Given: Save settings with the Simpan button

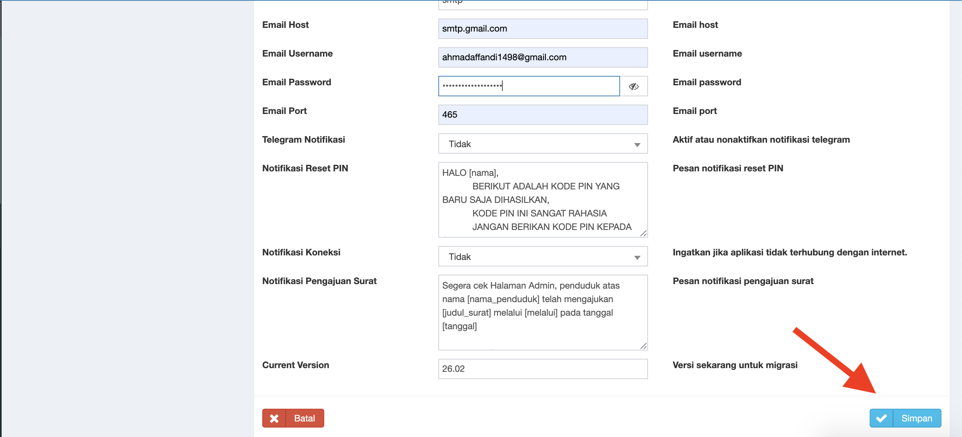Looking at the screenshot, I should click(916, 418).
